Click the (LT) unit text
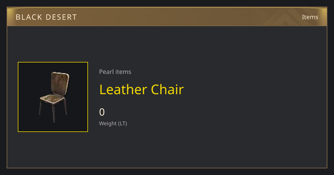 click(123, 124)
